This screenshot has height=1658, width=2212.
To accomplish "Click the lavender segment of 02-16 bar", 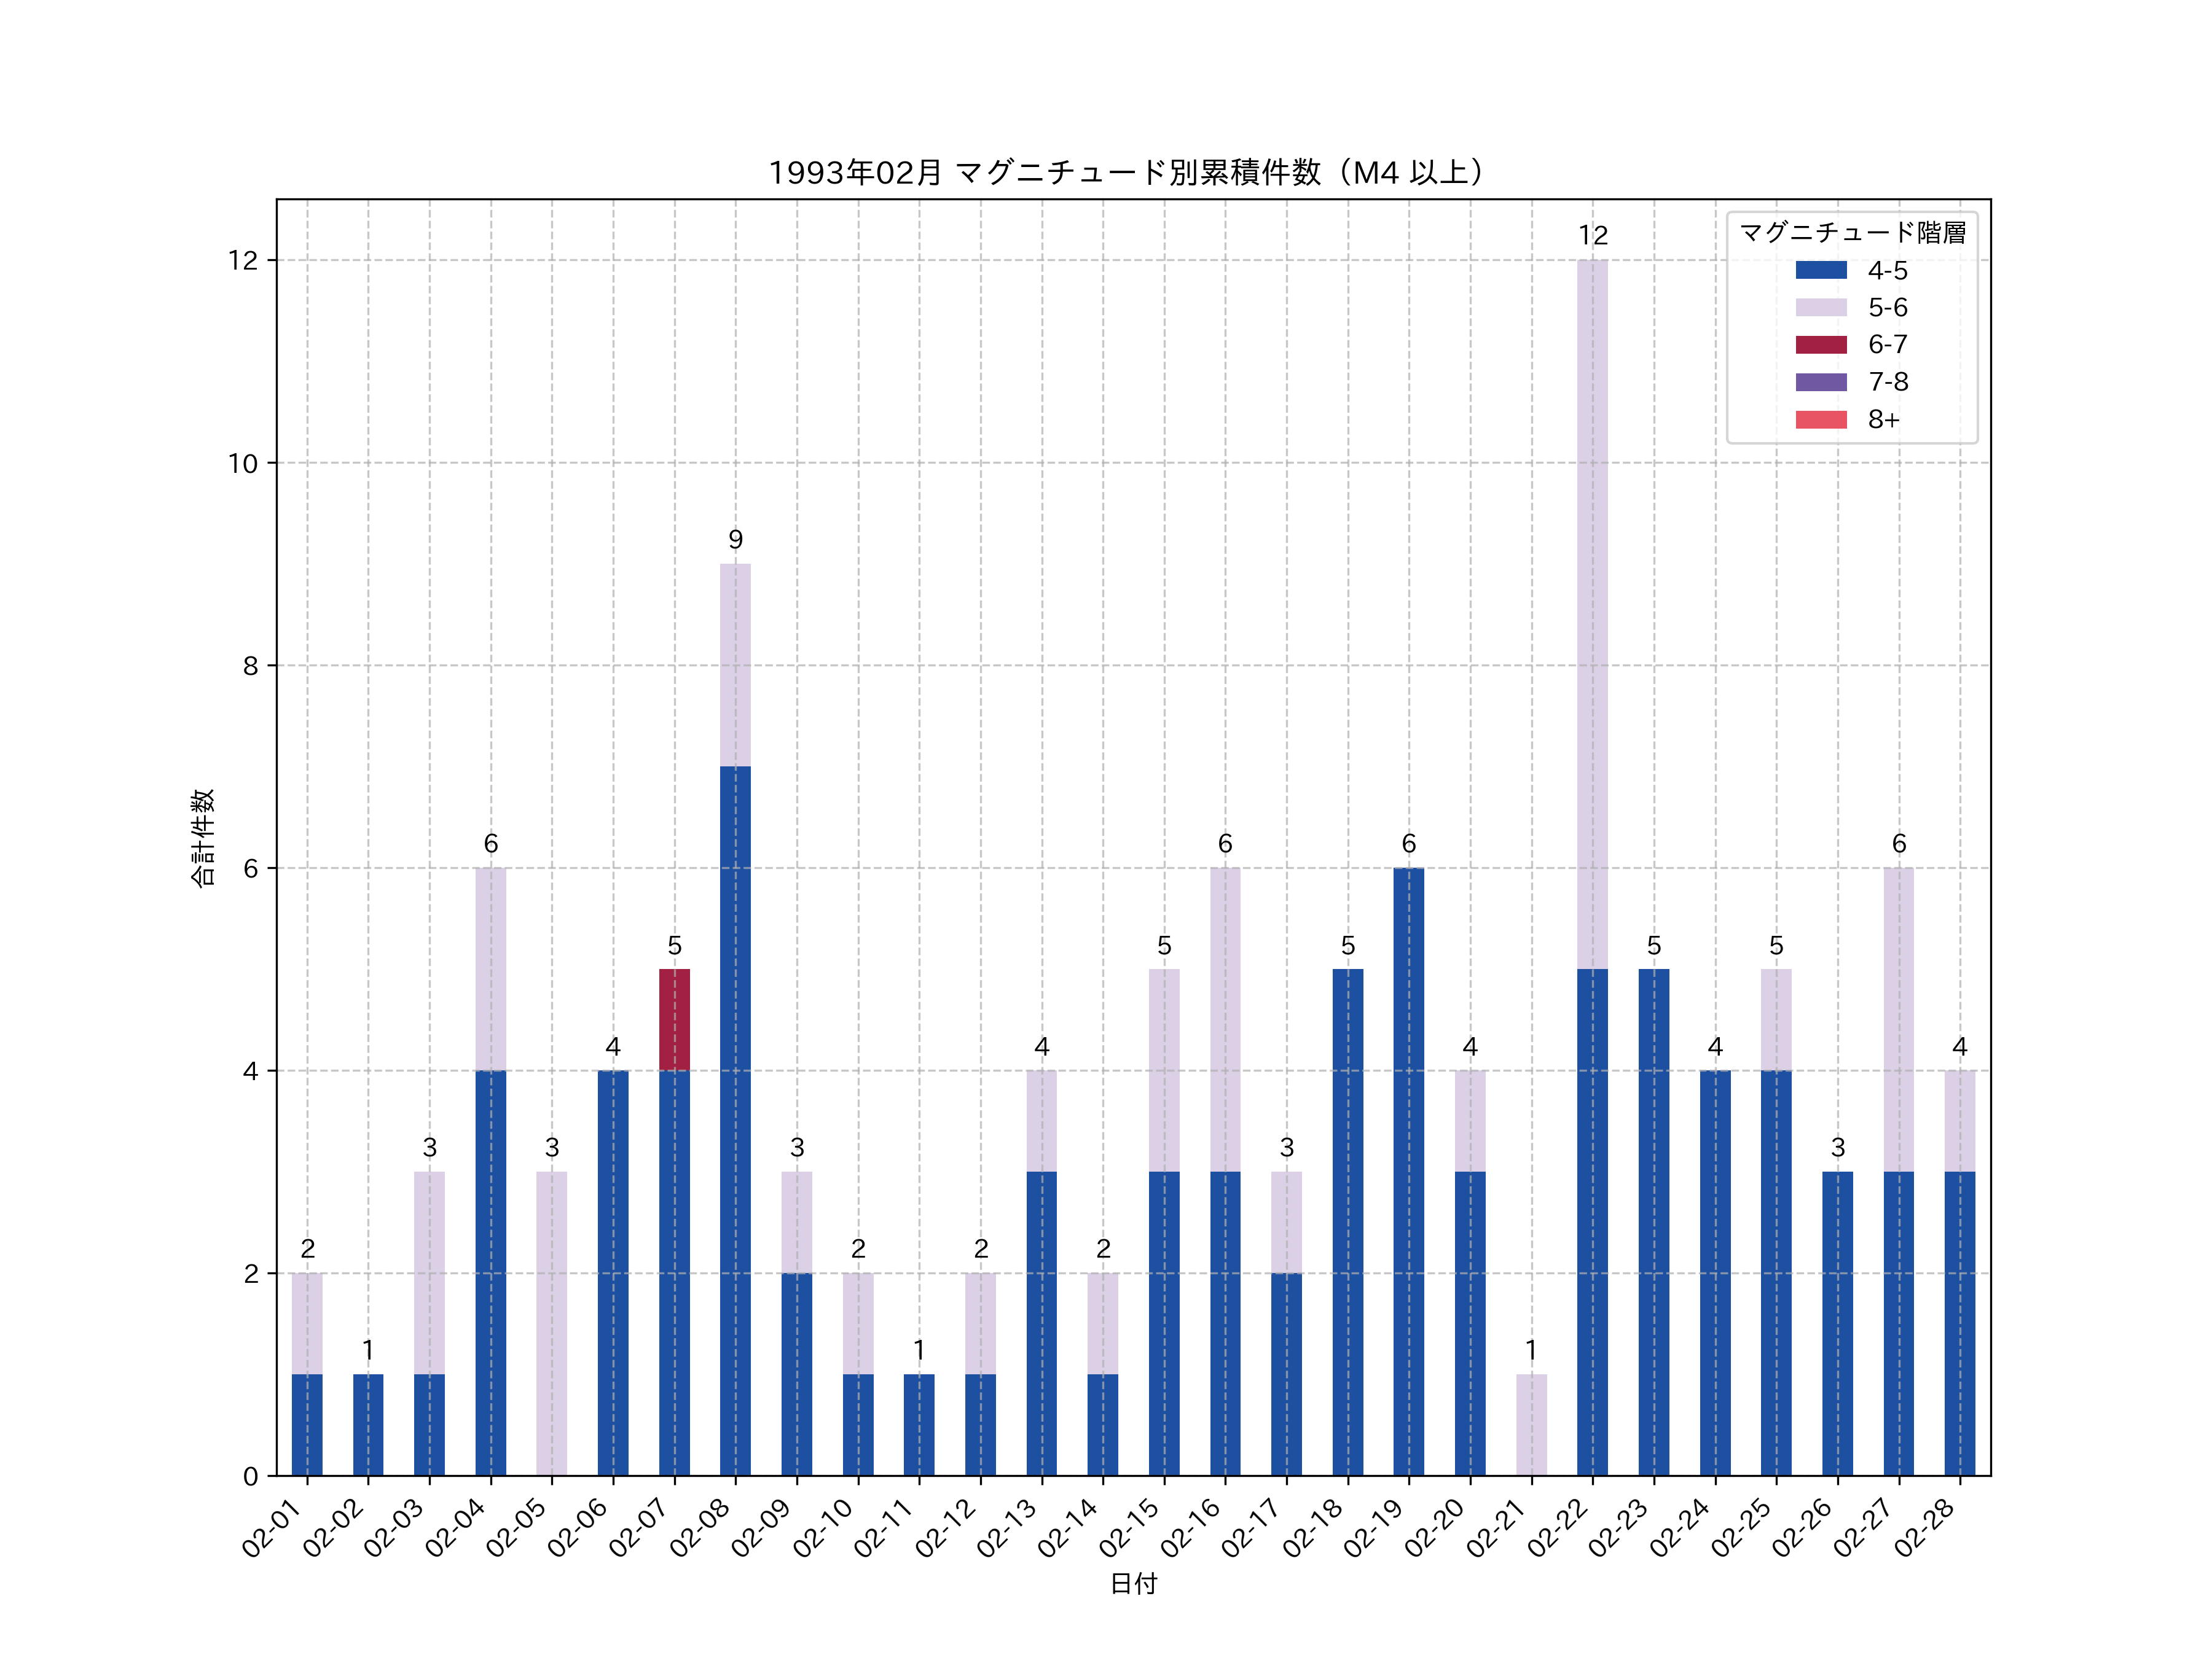I will click(x=1225, y=1019).
